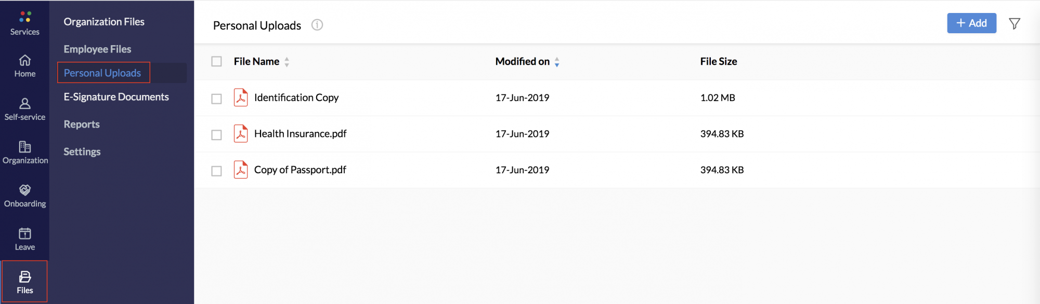The height and width of the screenshot is (304, 1040).
Task: Sort by File Name arrows
Action: tap(287, 62)
